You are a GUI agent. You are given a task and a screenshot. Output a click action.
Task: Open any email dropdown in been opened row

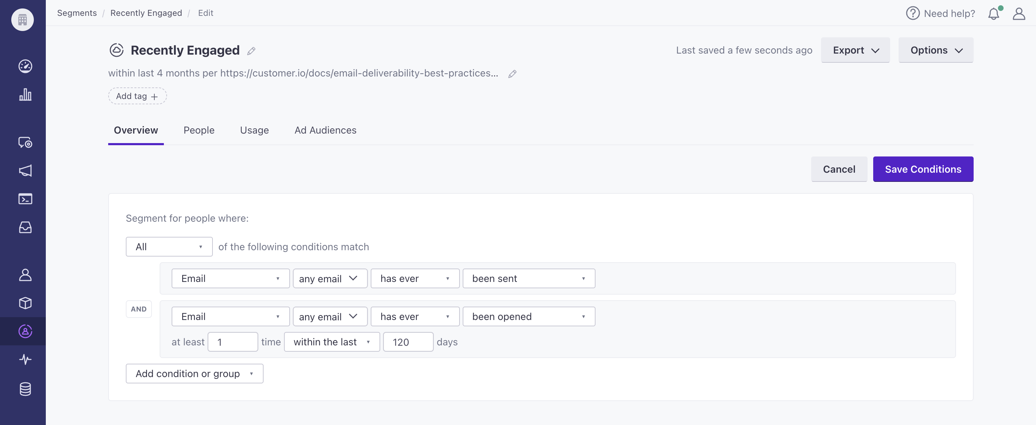tap(330, 317)
